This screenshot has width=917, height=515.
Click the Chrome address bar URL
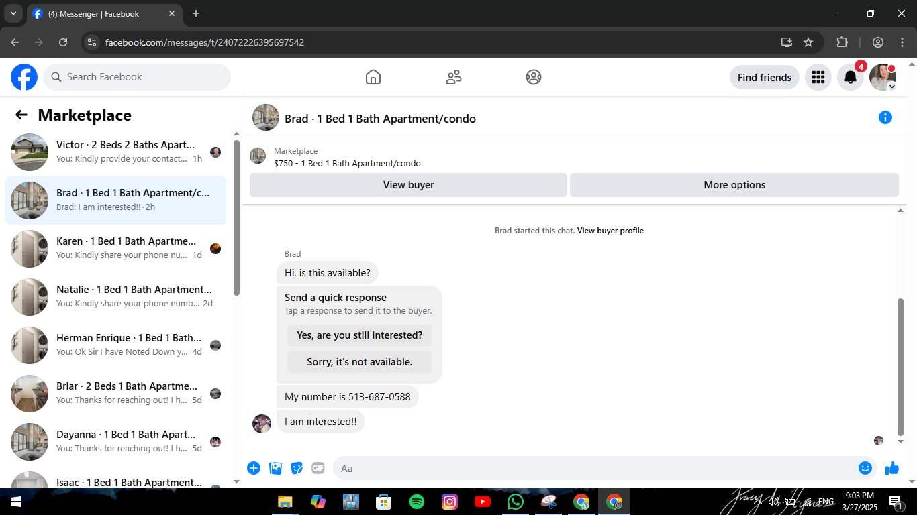click(205, 42)
